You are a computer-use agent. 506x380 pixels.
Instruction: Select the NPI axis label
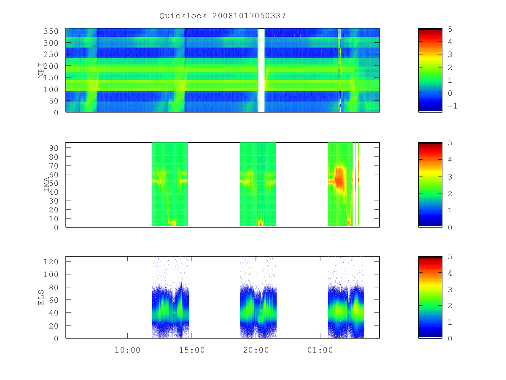coord(42,71)
